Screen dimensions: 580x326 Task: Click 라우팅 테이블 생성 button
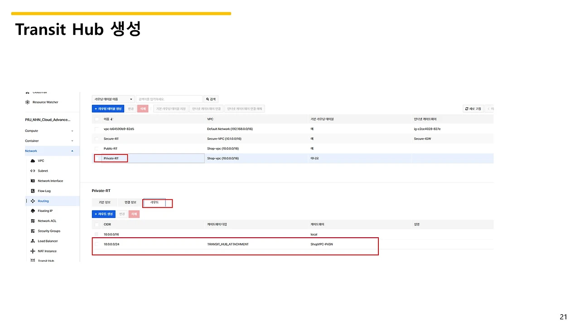[x=108, y=109]
